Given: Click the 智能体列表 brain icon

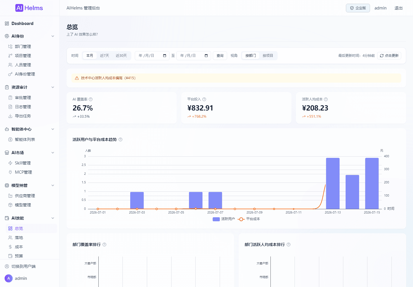Looking at the screenshot, I should pos(10,139).
